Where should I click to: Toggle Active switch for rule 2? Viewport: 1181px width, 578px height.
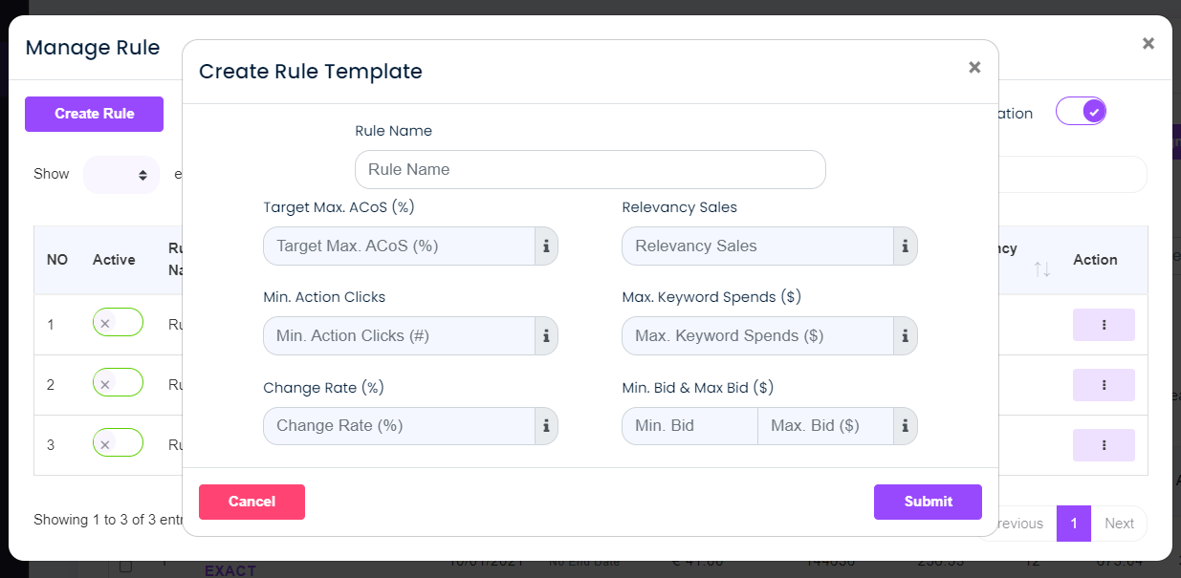coord(118,383)
